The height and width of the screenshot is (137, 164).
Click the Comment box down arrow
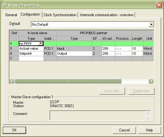[x=148, y=118]
